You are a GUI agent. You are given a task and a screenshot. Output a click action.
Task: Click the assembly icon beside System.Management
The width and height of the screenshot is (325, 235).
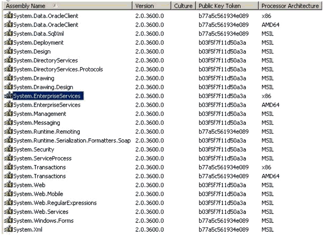coord(9,114)
